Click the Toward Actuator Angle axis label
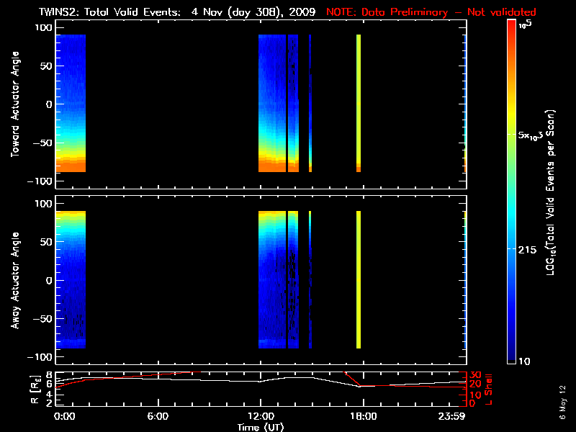Screen dimensions: 576x432 click(15, 104)
